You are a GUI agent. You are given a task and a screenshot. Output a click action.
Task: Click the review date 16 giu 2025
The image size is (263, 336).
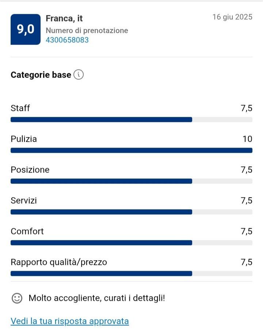232,17
